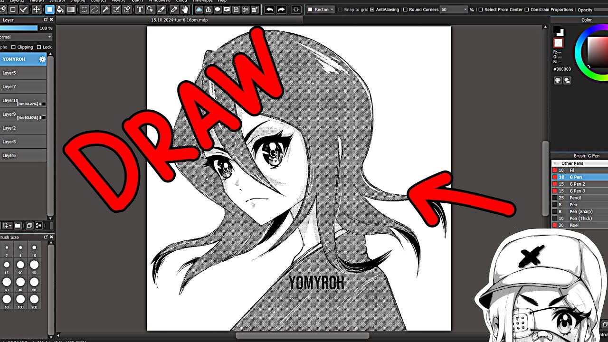Select the Fill shape tool
This screenshot has width=608, height=342.
point(49,9)
